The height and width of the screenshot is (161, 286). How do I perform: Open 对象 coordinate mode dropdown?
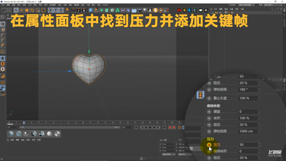pyautogui.click(x=168, y=154)
